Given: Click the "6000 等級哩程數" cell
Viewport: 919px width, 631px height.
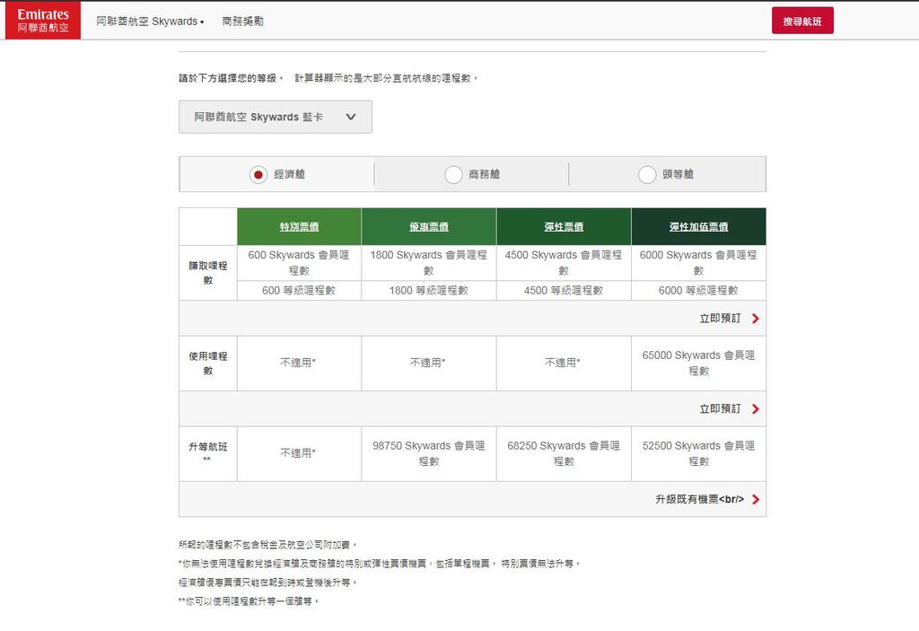Looking at the screenshot, I should (698, 290).
